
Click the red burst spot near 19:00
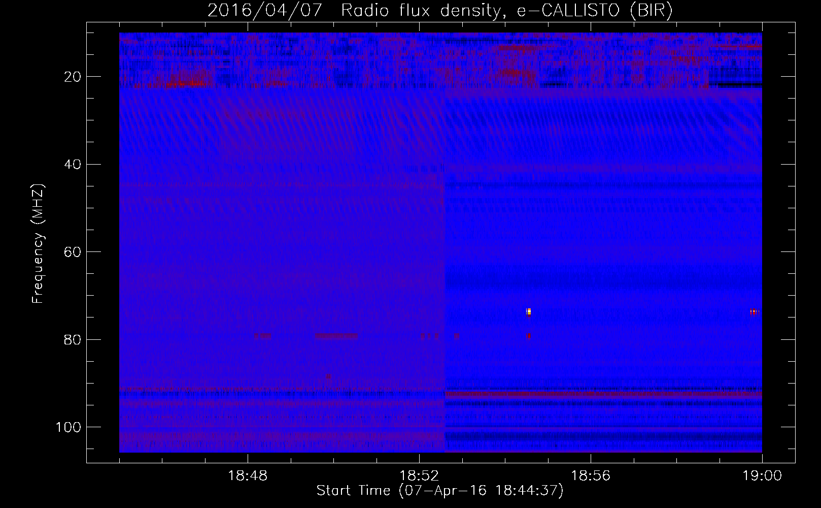(x=754, y=312)
